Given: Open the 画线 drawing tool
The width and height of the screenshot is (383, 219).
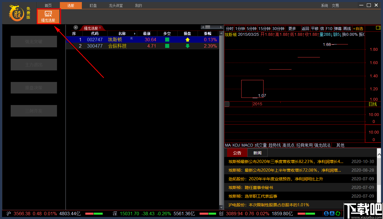Looking at the screenshot, I should (x=347, y=29).
